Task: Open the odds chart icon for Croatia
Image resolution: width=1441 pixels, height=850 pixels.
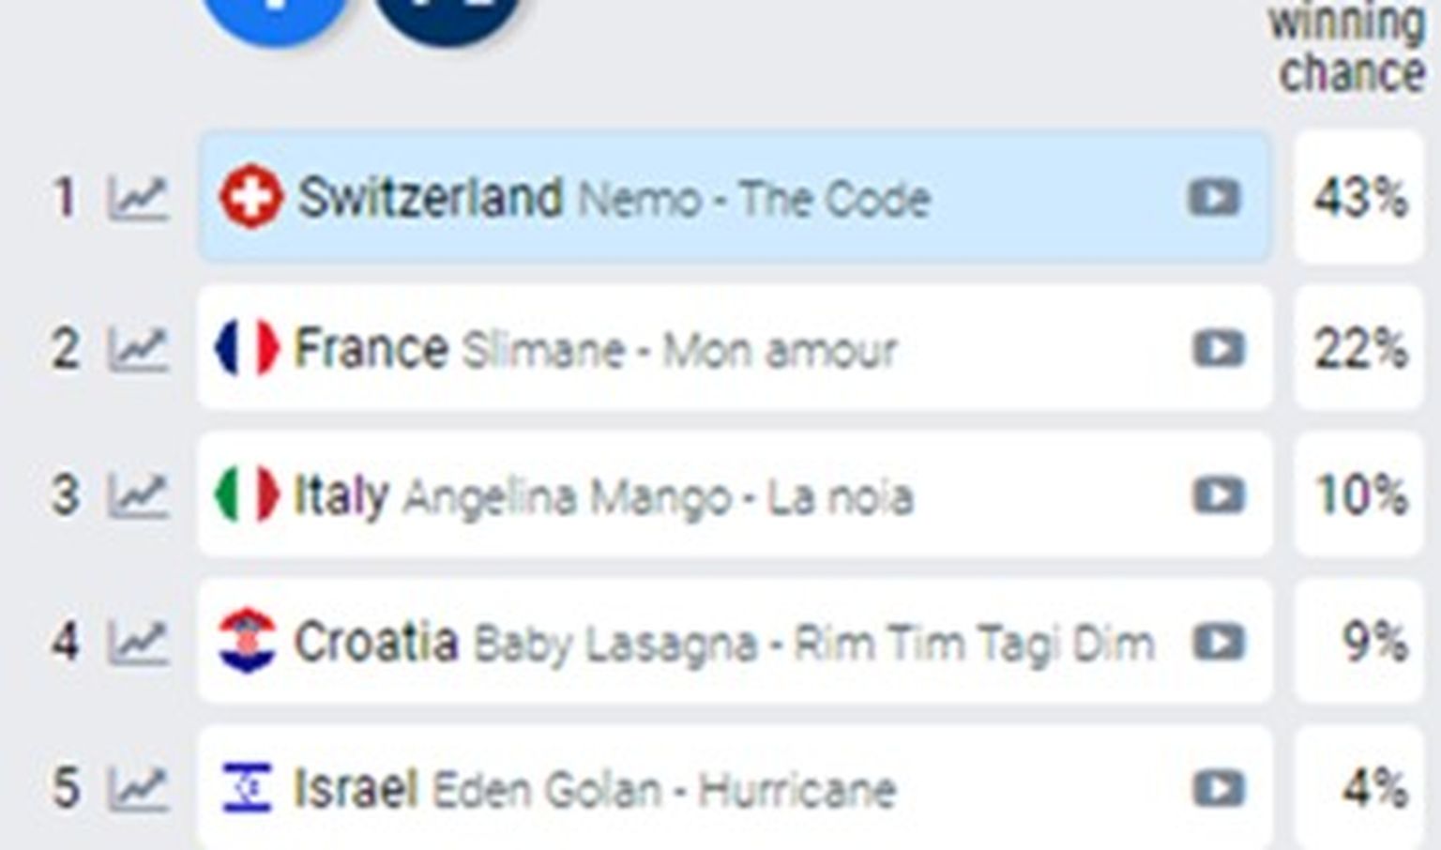Action: pos(138,643)
